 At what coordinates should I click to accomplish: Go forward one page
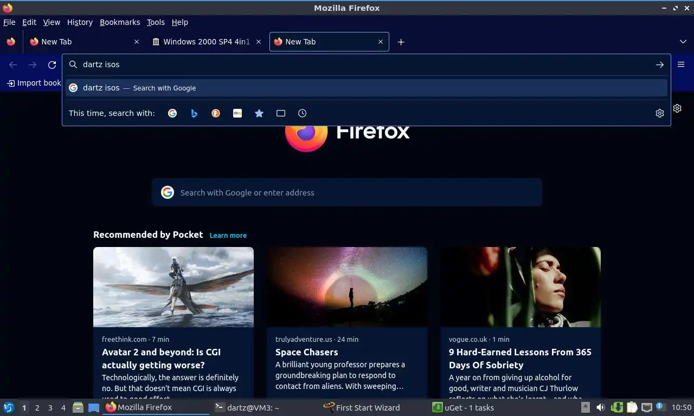click(x=33, y=64)
